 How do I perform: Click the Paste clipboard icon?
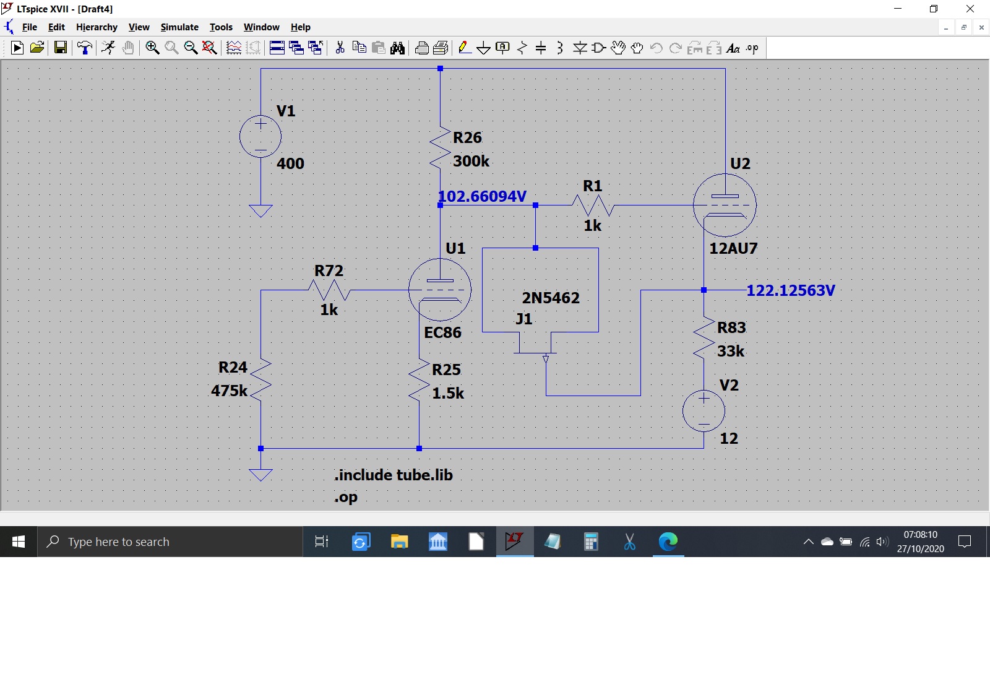point(379,48)
